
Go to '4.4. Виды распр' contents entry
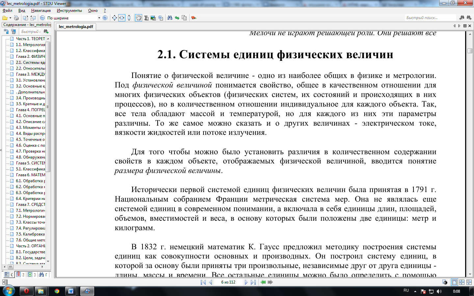pyautogui.click(x=30, y=134)
